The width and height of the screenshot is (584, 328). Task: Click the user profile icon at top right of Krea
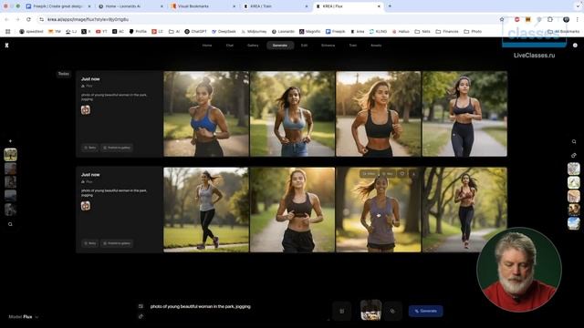pyautogui.click(x=575, y=46)
